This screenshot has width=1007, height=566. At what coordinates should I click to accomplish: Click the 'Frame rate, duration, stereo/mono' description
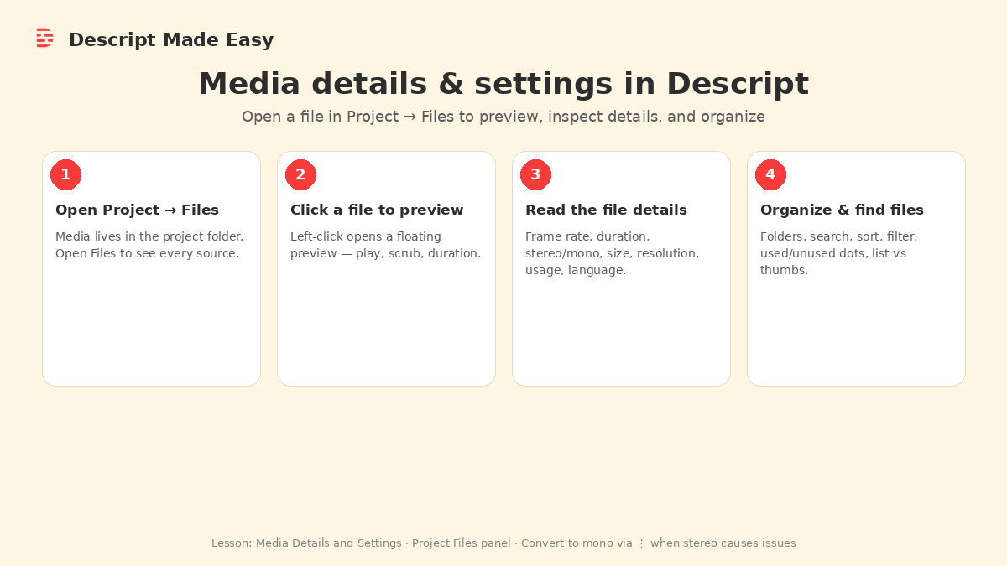tap(612, 253)
